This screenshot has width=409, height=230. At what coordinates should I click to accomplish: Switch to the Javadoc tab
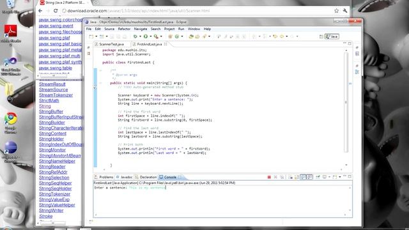point(124,177)
